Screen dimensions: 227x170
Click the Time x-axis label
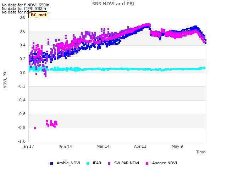tap(201, 152)
